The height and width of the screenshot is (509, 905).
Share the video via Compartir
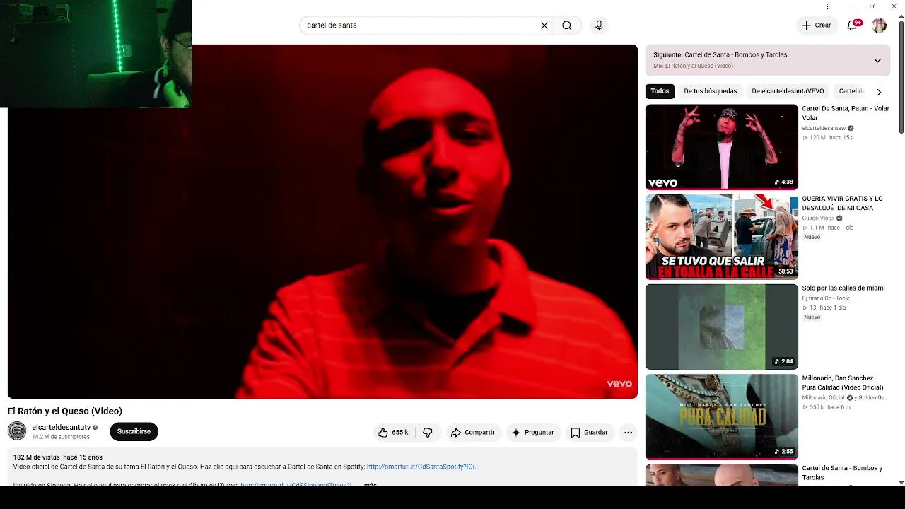(x=473, y=433)
